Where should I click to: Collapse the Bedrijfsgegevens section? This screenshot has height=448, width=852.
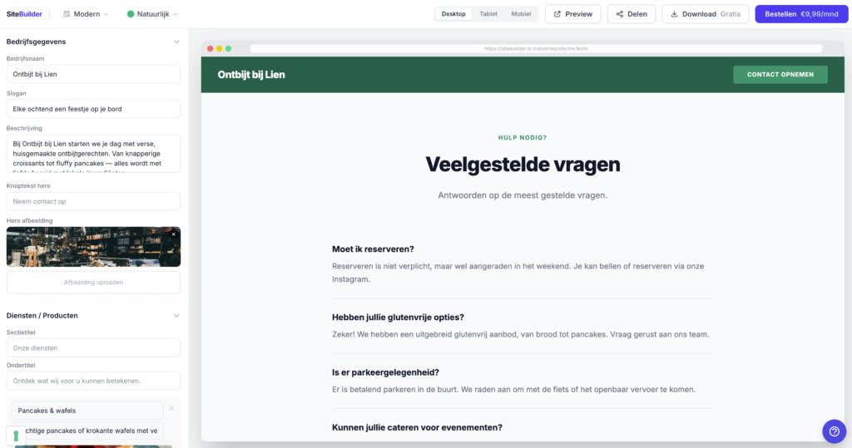point(176,42)
